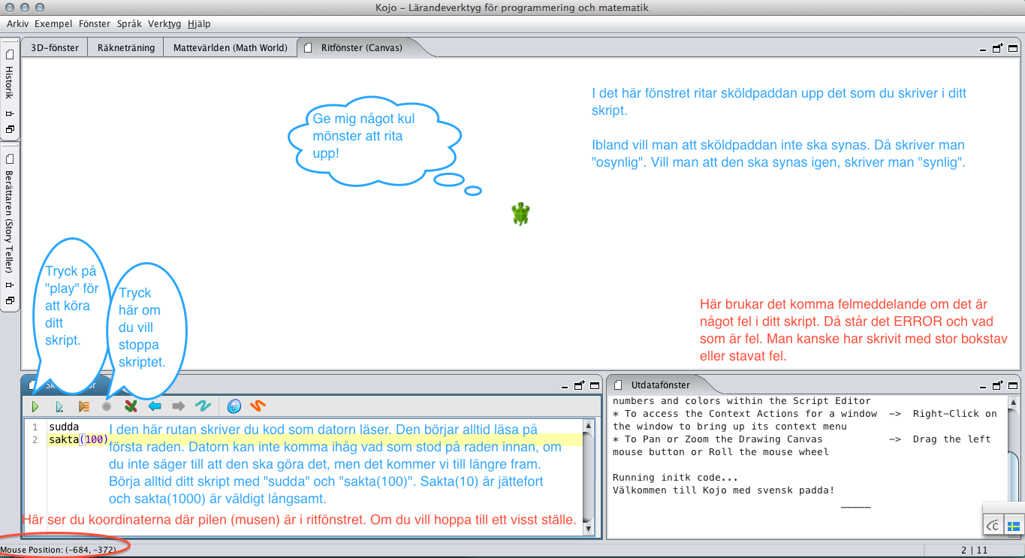Float the script editor panel
This screenshot has height=558, width=1025.
(x=579, y=385)
